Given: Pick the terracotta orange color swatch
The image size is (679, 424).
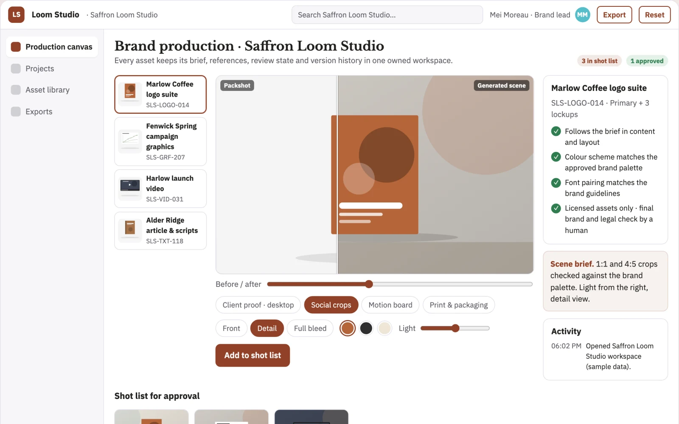Looking at the screenshot, I should coord(348,328).
